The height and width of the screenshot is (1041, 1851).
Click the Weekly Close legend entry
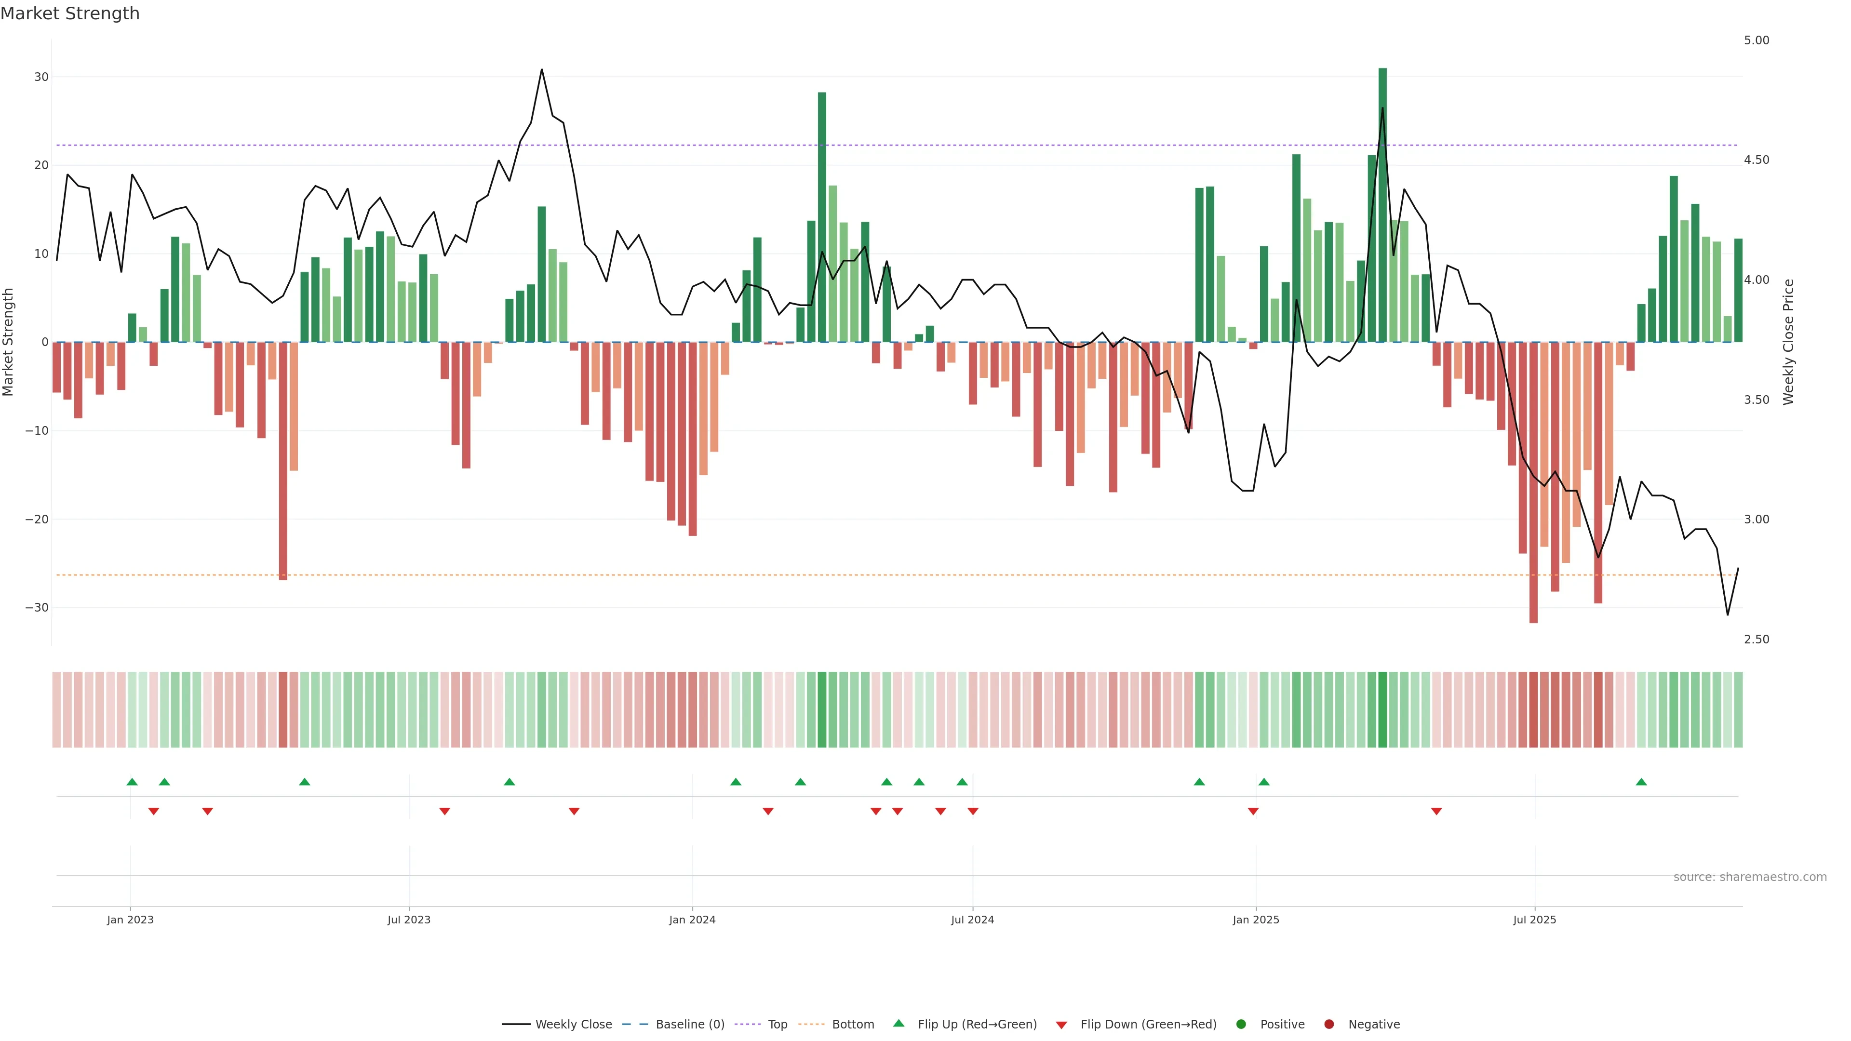click(x=573, y=1025)
